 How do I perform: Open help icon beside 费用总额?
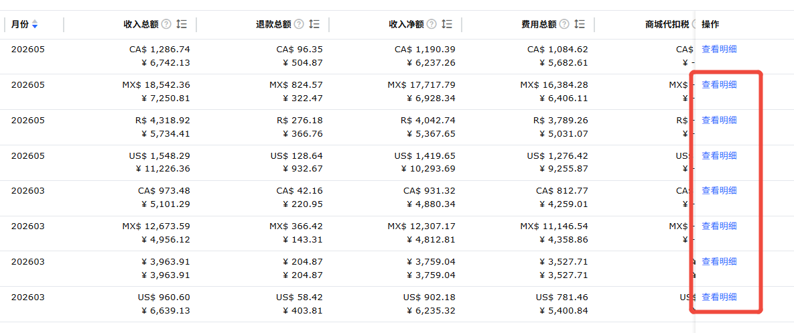(564, 24)
